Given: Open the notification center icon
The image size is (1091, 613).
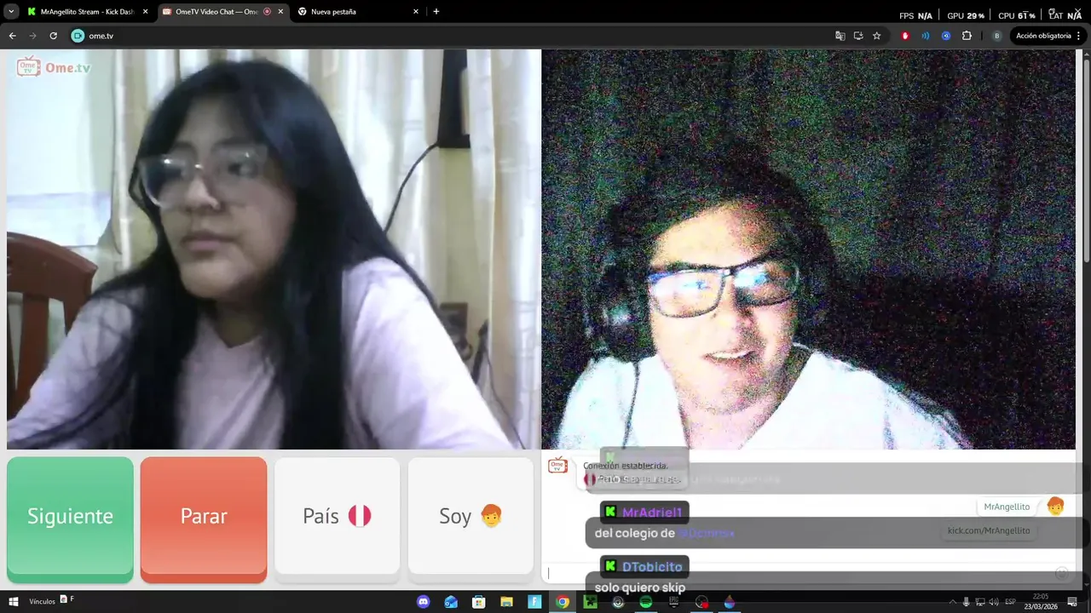Looking at the screenshot, I should [1073, 602].
